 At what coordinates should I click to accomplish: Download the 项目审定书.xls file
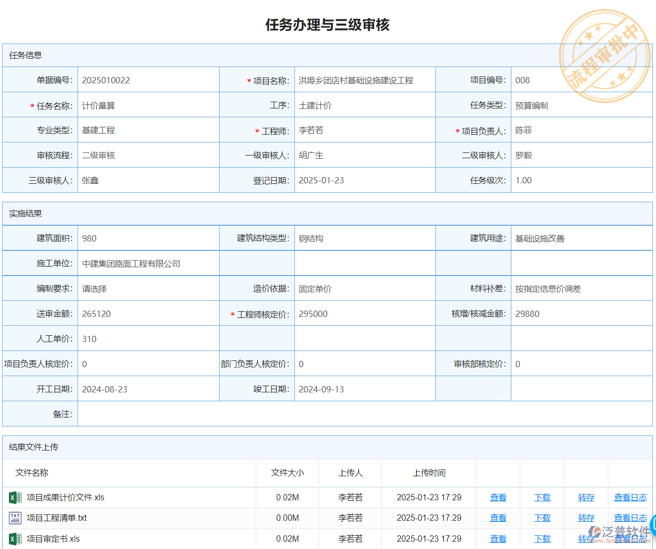542,539
